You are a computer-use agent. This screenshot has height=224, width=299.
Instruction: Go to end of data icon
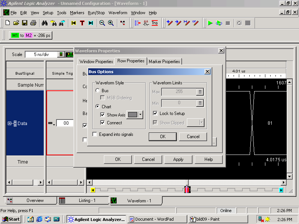pyautogui.click(x=91, y=23)
